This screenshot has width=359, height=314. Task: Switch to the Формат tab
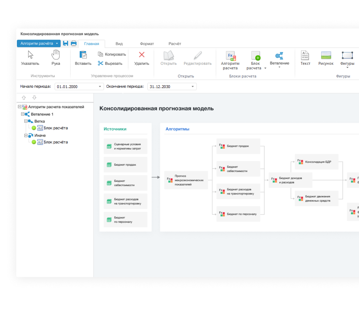pyautogui.click(x=147, y=44)
